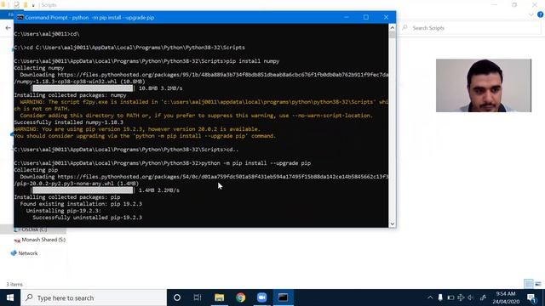The width and height of the screenshot is (545, 306).
Task: Switch Explorer to details view icon
Action: pos(528,284)
